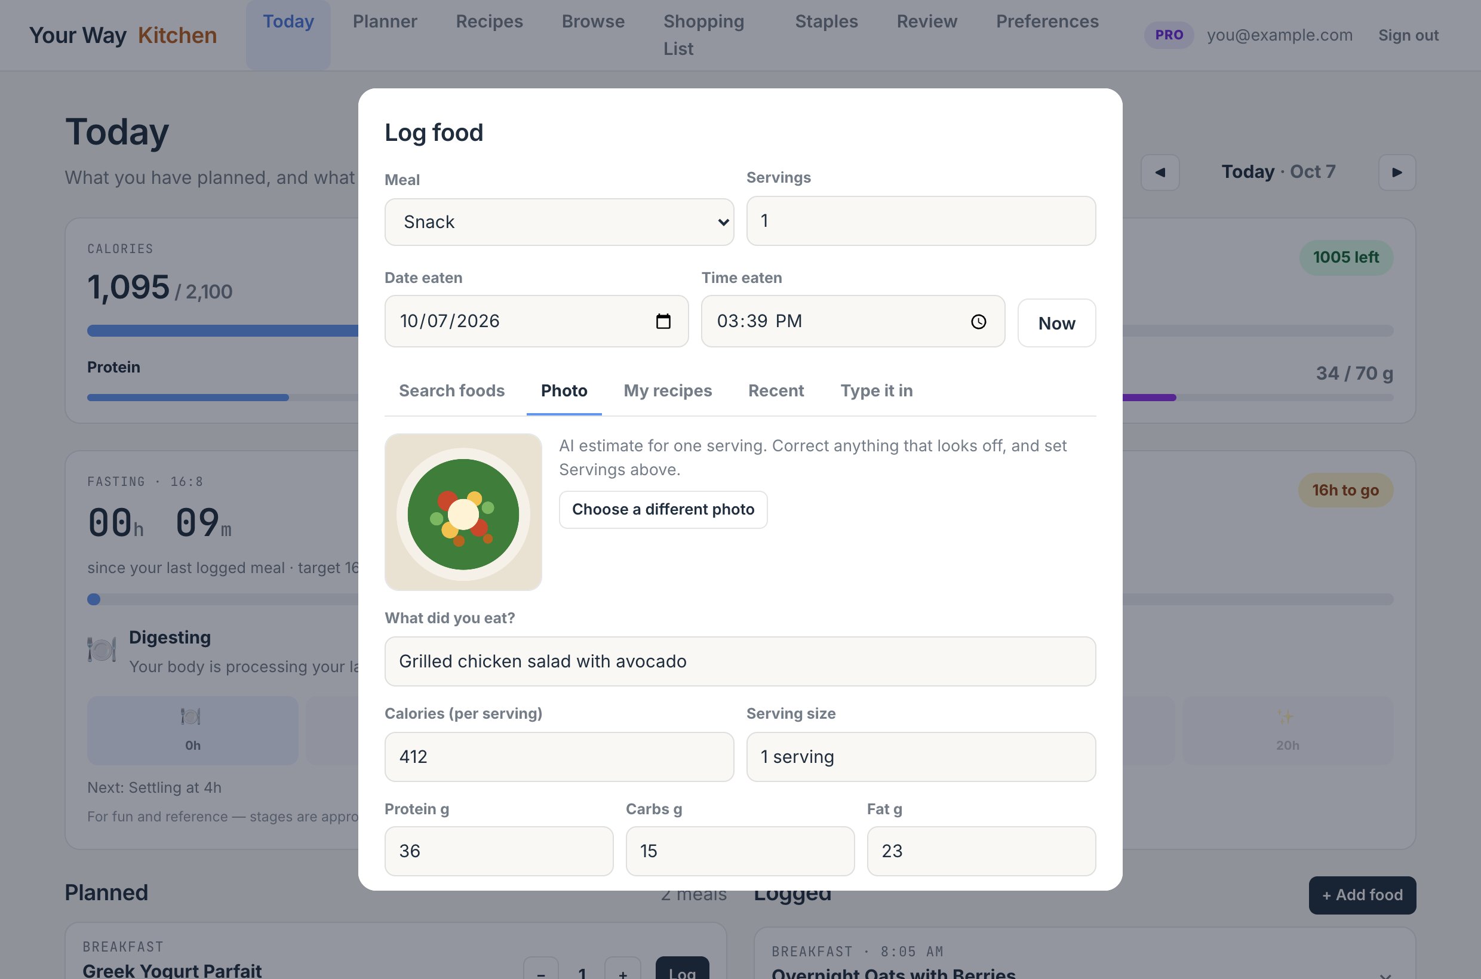1481x979 pixels.
Task: Go to next day with right arrow
Action: click(x=1397, y=173)
